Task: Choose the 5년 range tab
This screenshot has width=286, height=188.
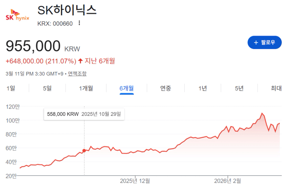Action: [x=239, y=88]
